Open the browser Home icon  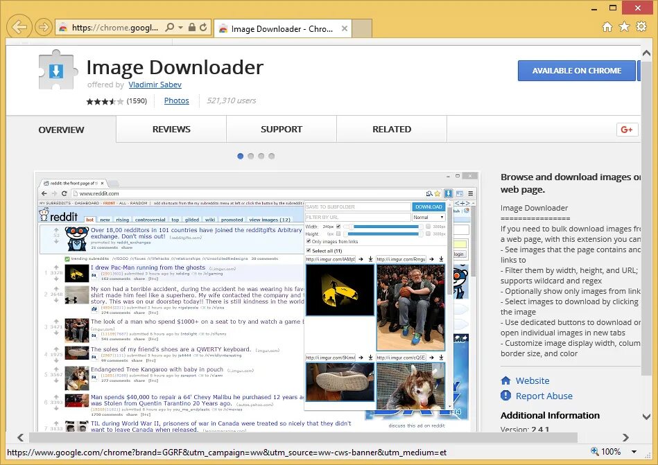click(607, 27)
